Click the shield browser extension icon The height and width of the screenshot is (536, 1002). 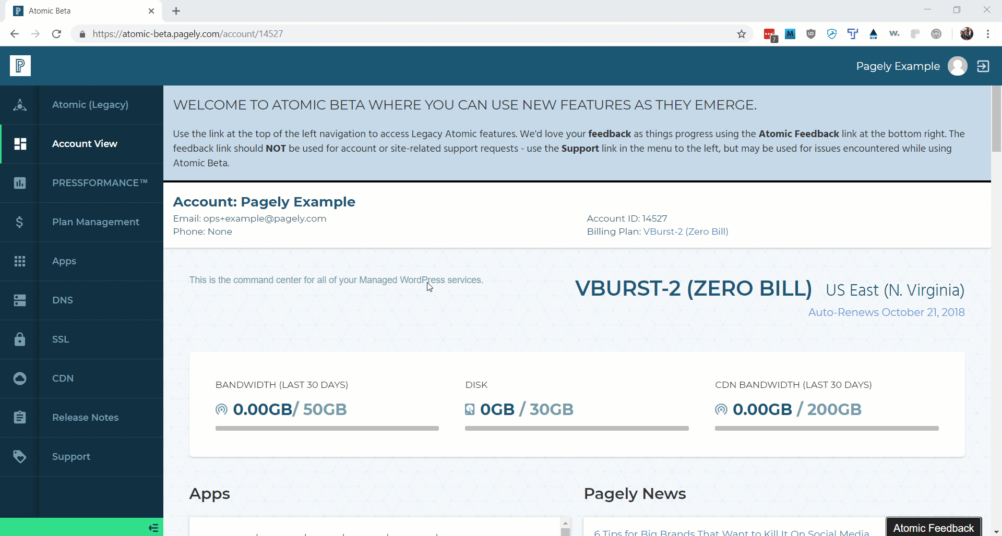pos(811,34)
